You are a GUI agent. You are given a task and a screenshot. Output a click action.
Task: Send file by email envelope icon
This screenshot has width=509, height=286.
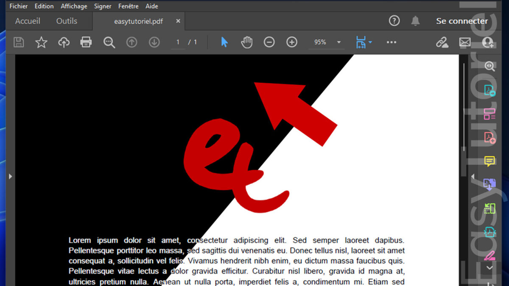[465, 42]
